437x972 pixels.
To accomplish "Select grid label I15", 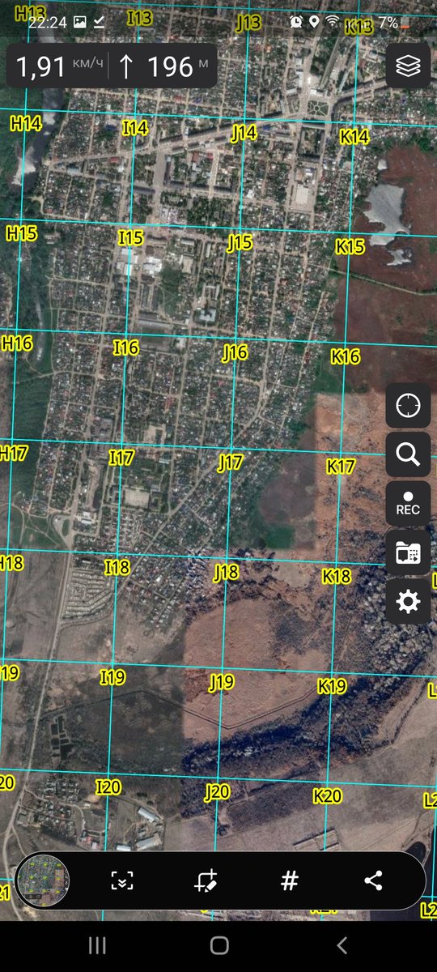I will coord(130,238).
